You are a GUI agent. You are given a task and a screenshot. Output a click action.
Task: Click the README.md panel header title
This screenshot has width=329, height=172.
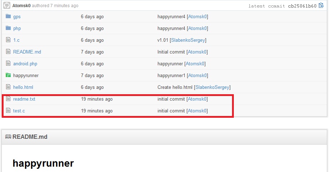click(30, 137)
